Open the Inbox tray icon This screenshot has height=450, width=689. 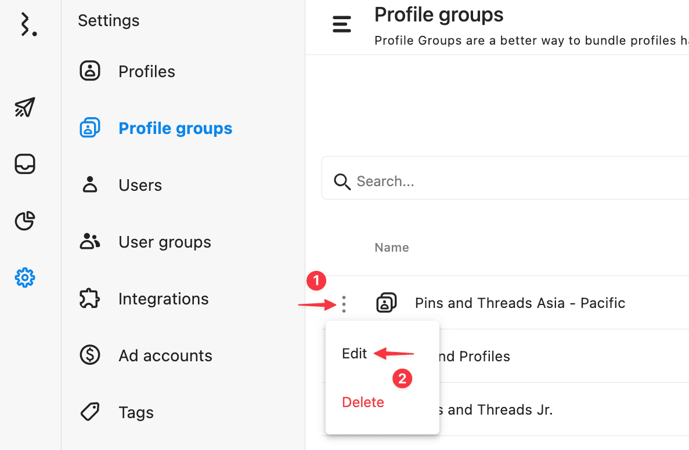(x=25, y=164)
